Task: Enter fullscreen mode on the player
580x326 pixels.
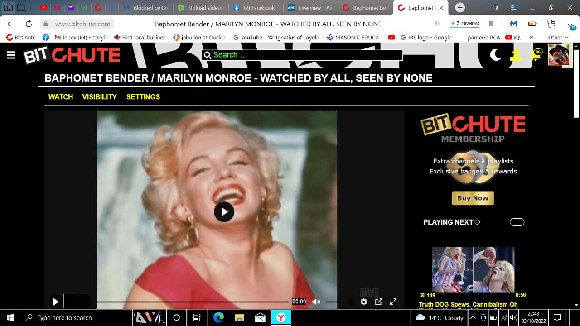Action: [393, 302]
